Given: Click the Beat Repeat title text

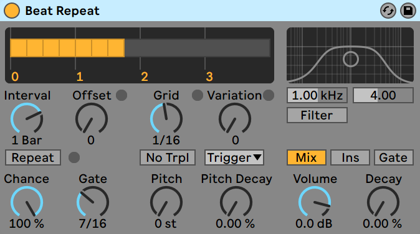Looking at the screenshot, I should click(x=62, y=11).
